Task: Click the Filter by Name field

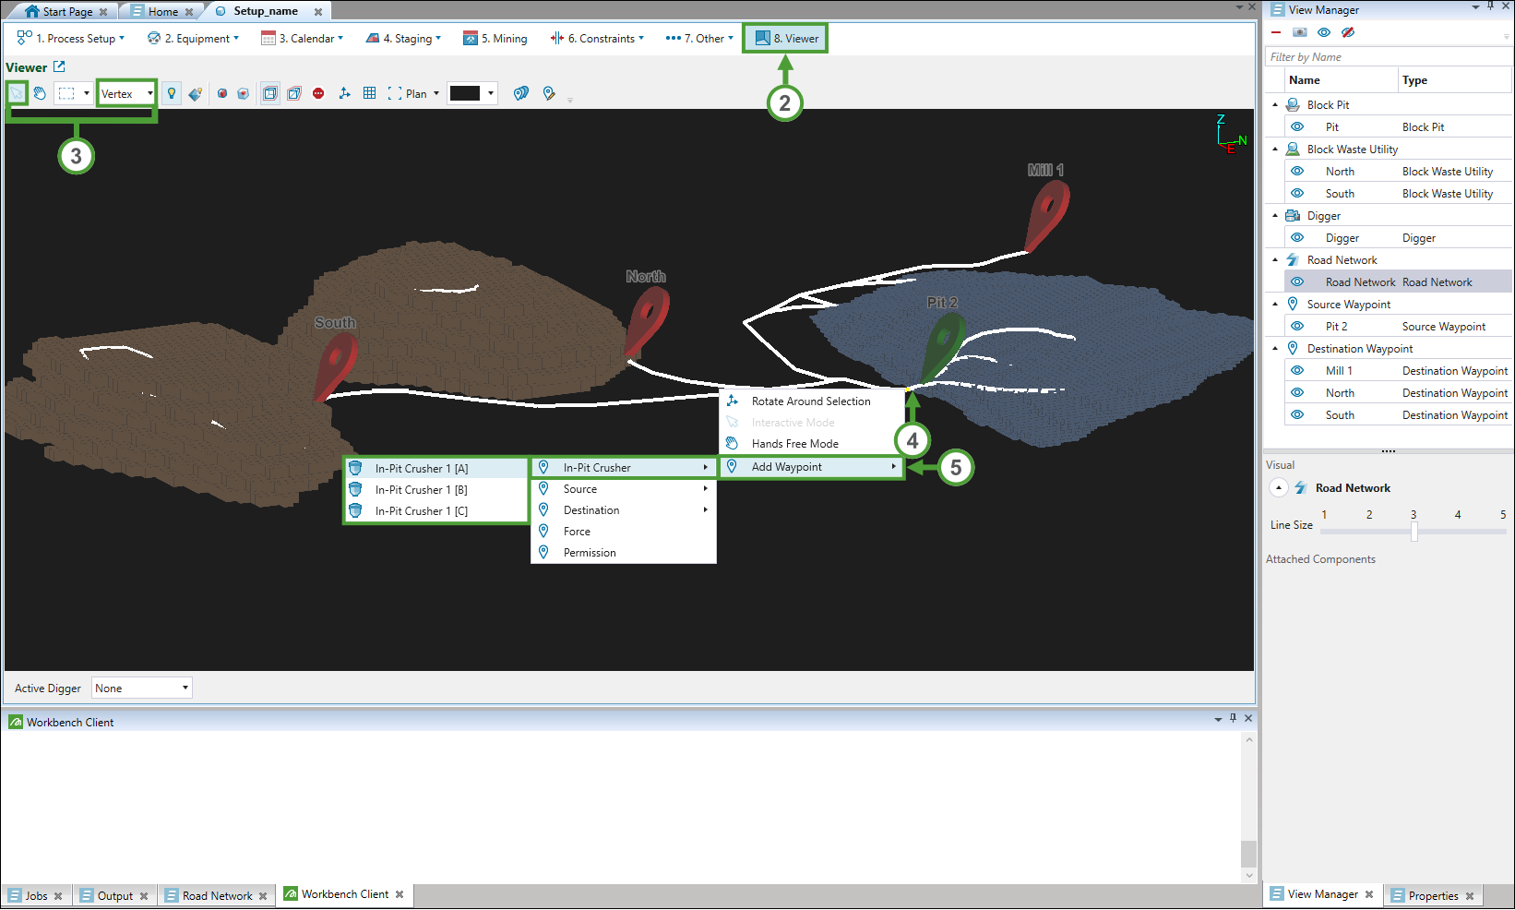Action: (x=1386, y=57)
